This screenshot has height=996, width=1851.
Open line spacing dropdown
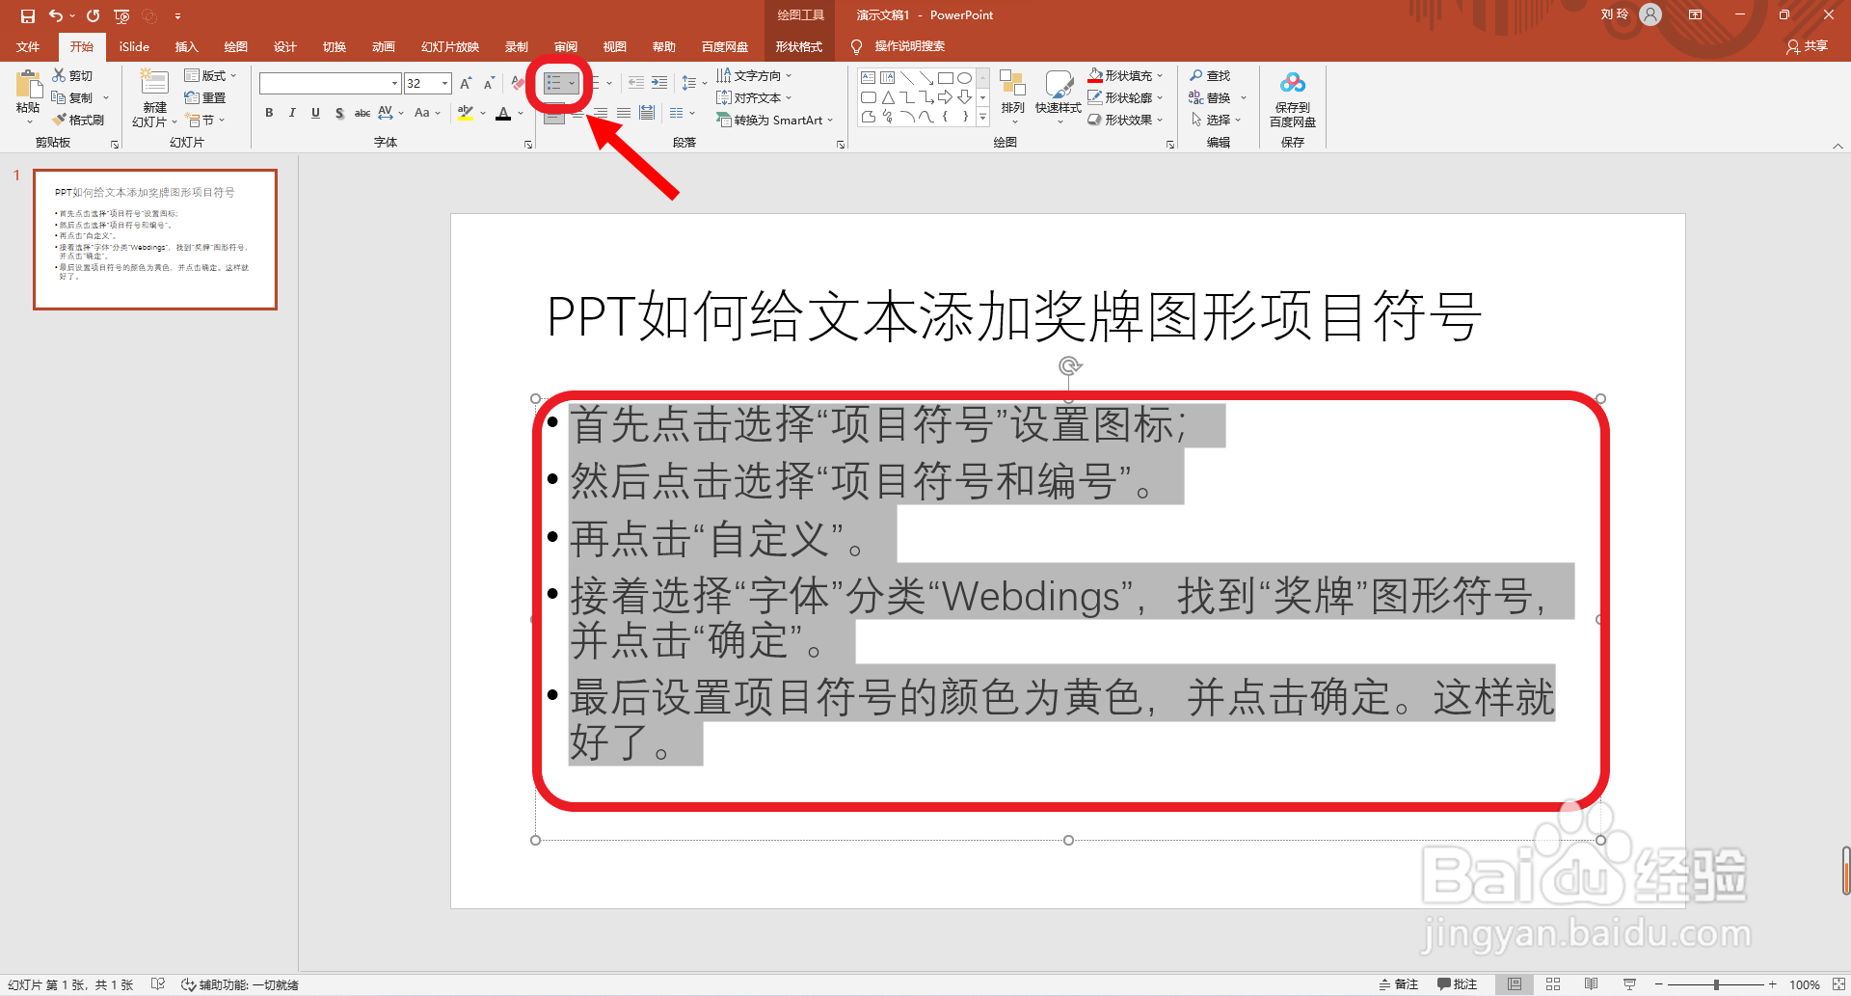pos(693,83)
